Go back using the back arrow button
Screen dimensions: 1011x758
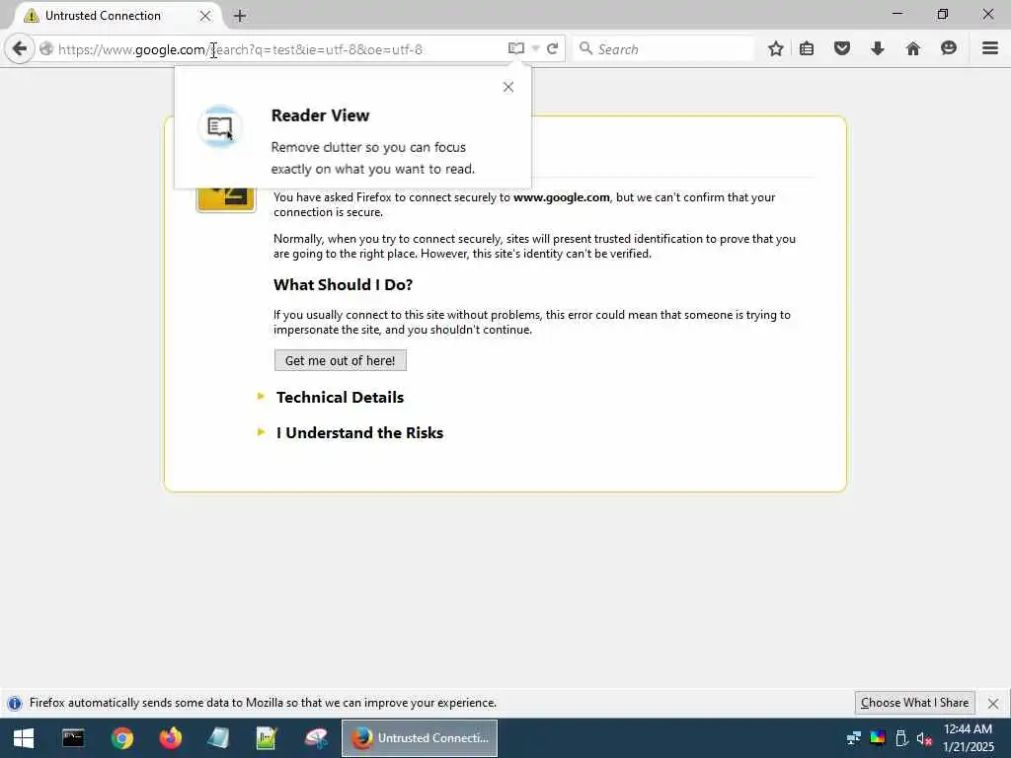click(20, 49)
